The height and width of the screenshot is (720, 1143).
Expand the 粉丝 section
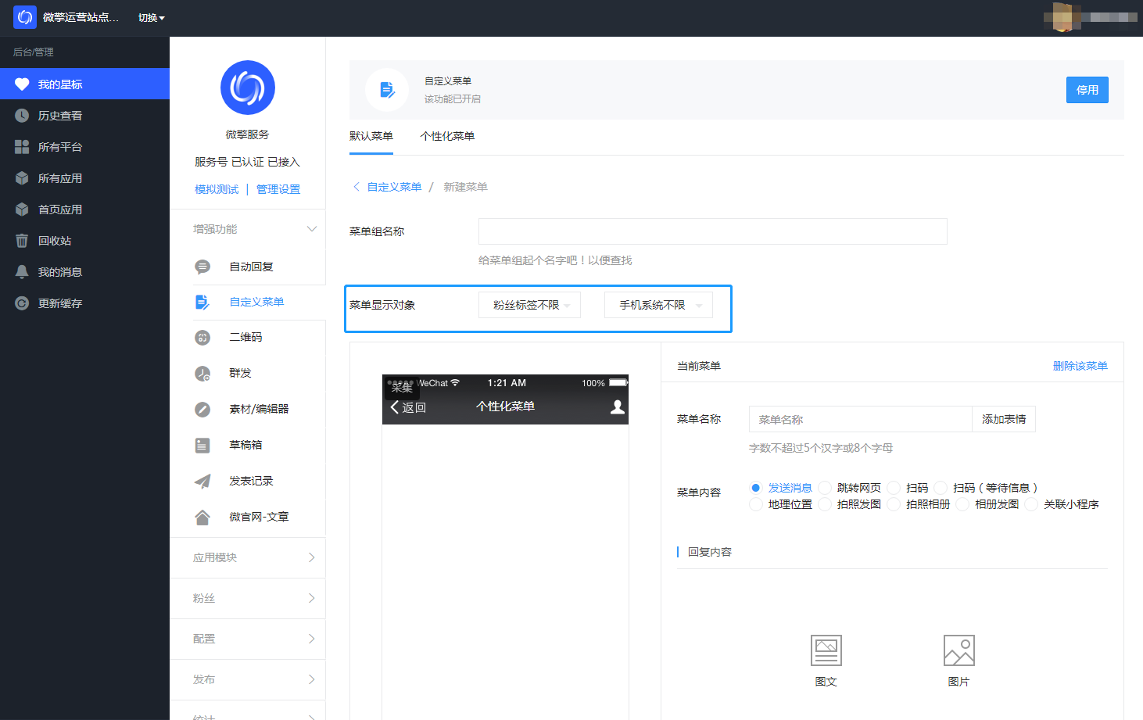pyautogui.click(x=248, y=598)
